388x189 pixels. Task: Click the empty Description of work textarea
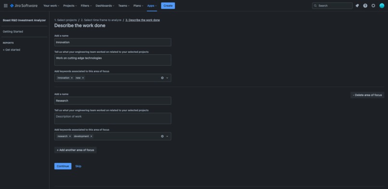click(113, 118)
